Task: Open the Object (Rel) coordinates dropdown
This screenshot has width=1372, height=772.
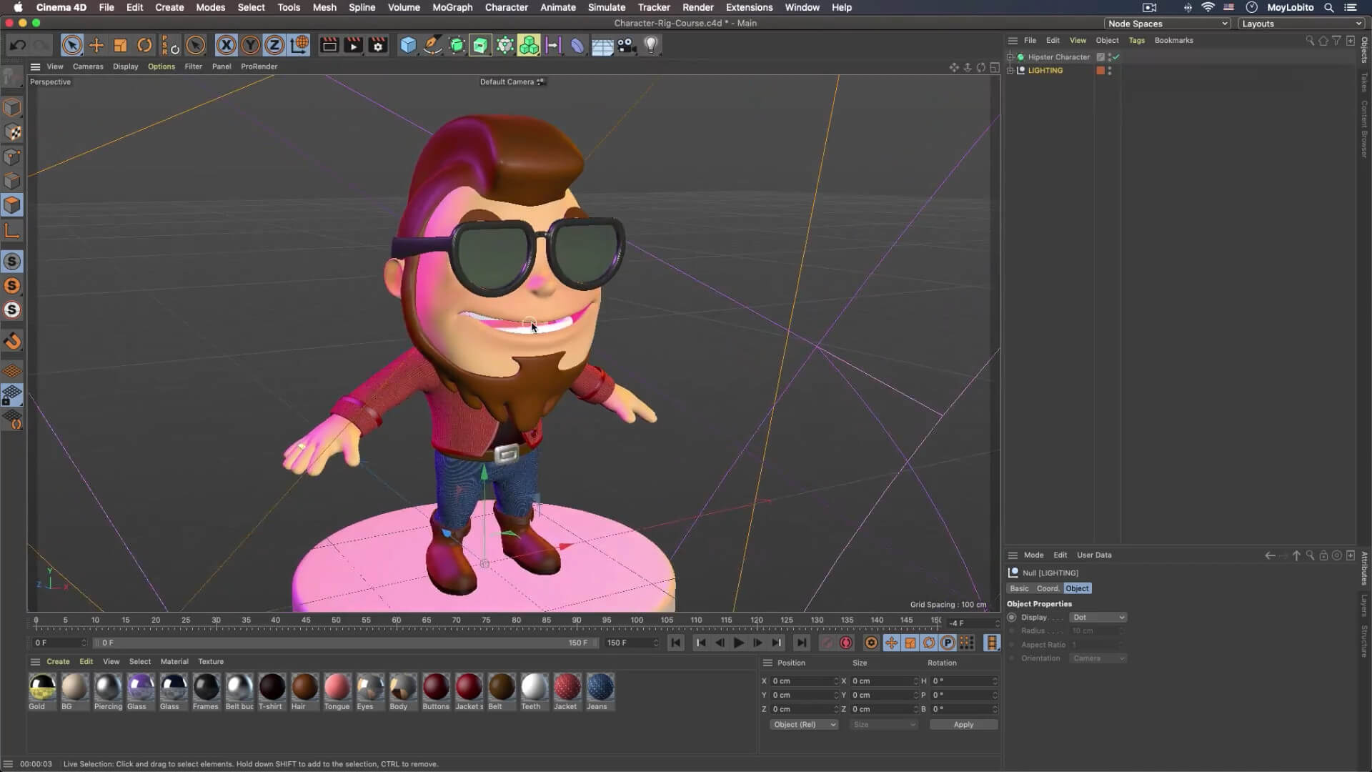Action: click(803, 724)
